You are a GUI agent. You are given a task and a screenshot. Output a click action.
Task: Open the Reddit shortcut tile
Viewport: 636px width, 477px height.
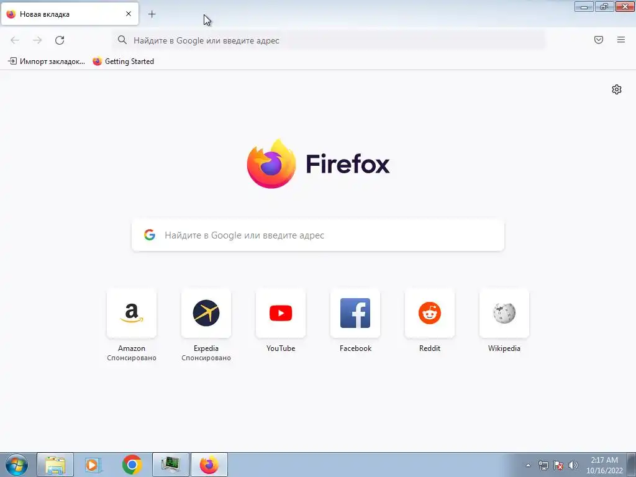click(430, 313)
